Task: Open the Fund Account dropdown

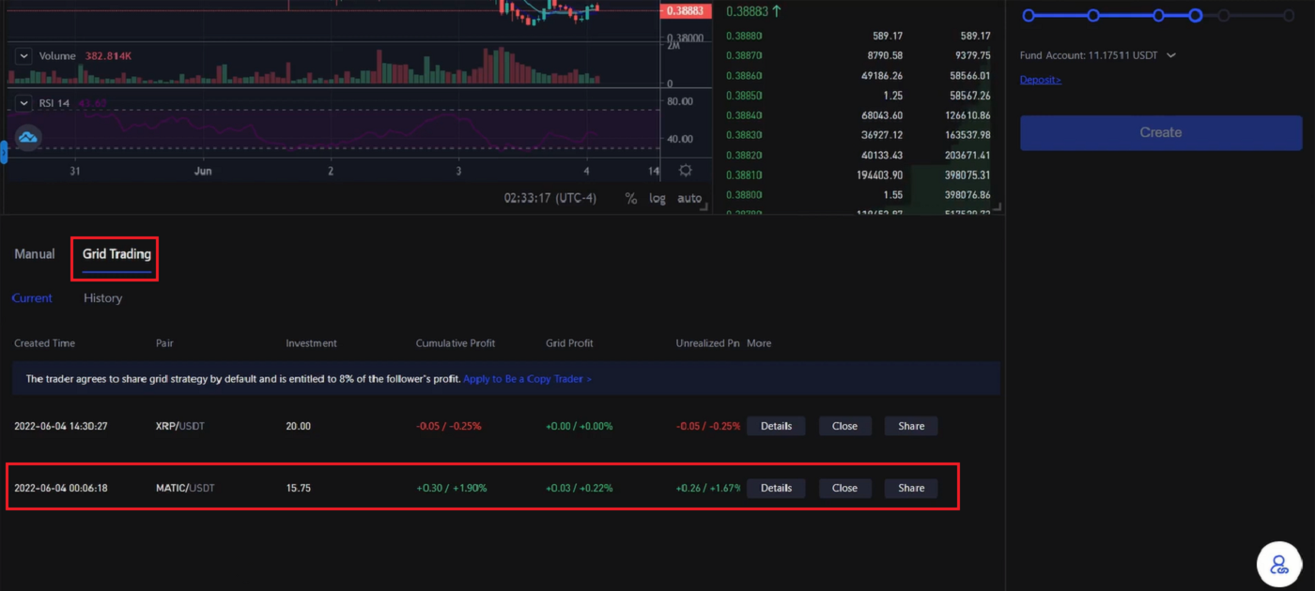Action: 1169,54
